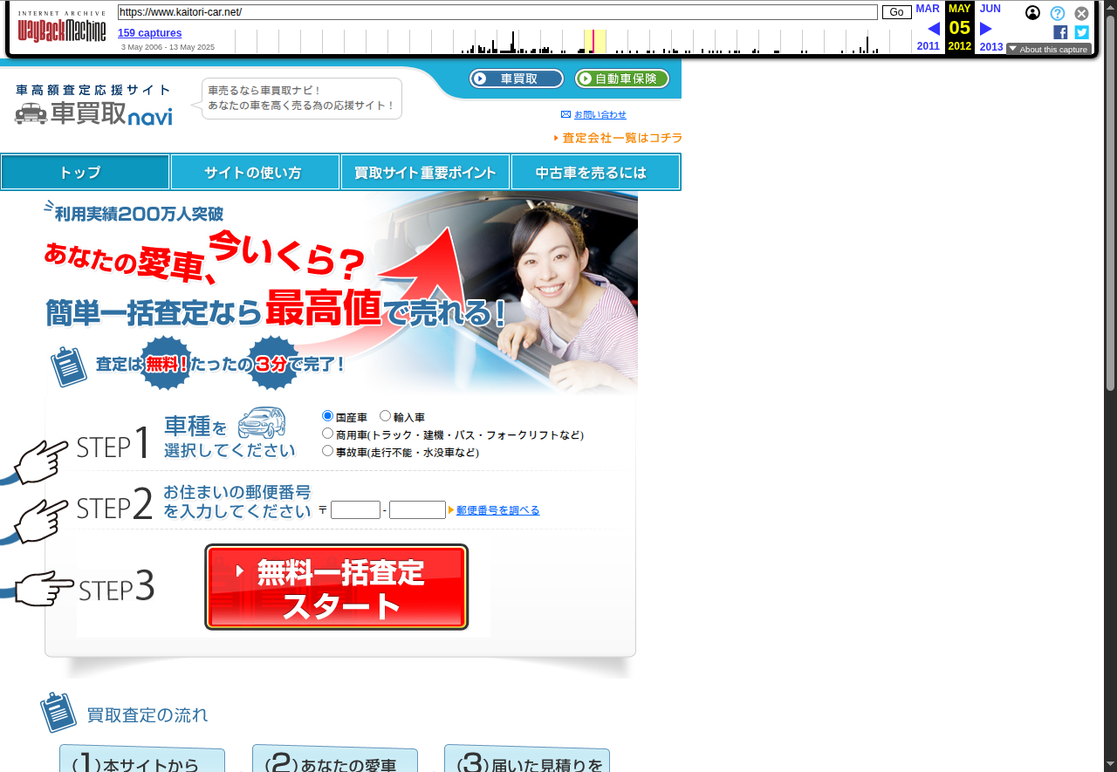Image resolution: width=1117 pixels, height=772 pixels.
Task: Select the 輸入車 radio button
Action: (385, 416)
